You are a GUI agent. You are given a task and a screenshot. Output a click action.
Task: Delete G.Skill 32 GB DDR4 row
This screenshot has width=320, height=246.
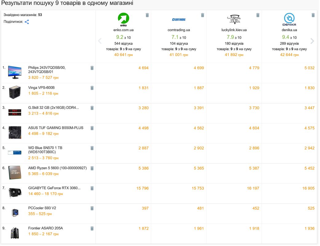[x=92, y=108]
